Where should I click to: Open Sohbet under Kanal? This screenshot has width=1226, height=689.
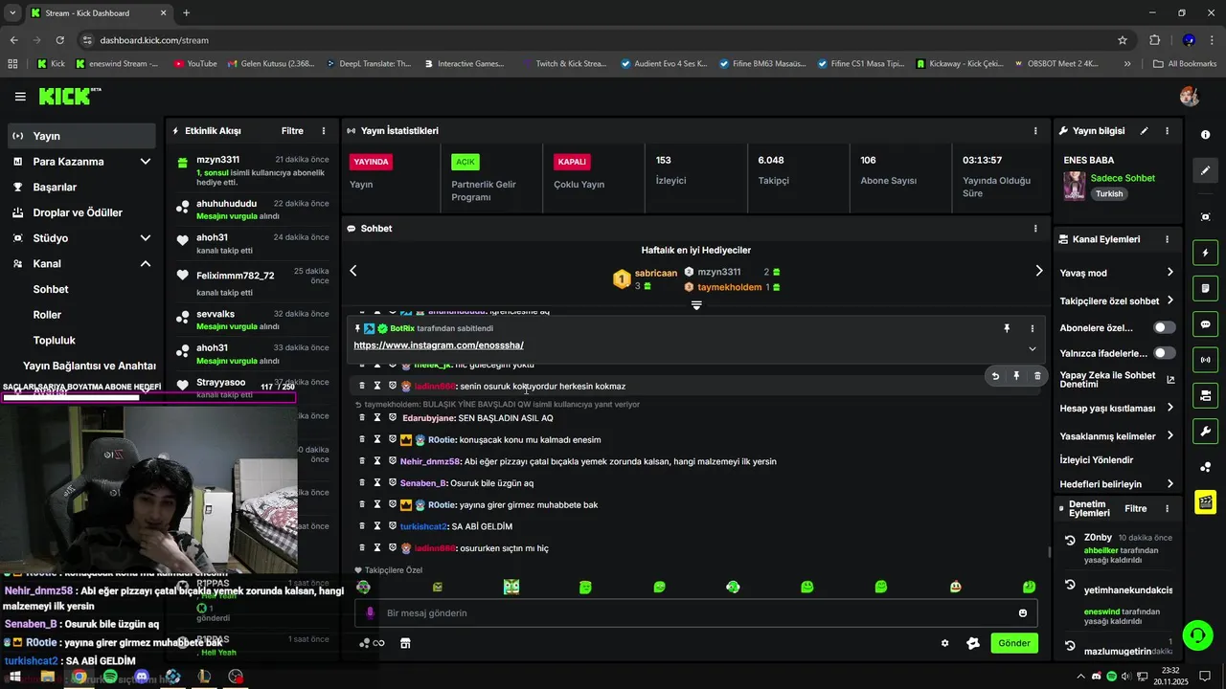point(51,289)
